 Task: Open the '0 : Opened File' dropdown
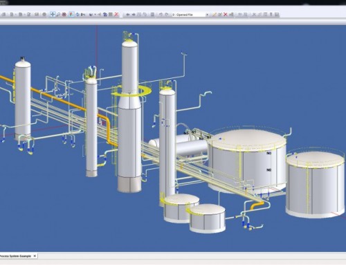click(x=190, y=15)
